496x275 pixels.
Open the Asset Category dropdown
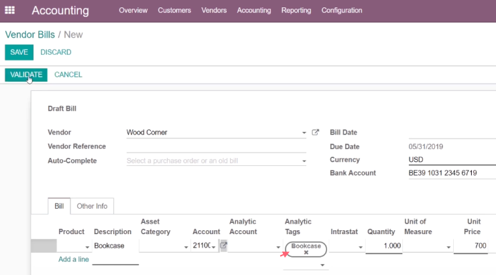186,247
